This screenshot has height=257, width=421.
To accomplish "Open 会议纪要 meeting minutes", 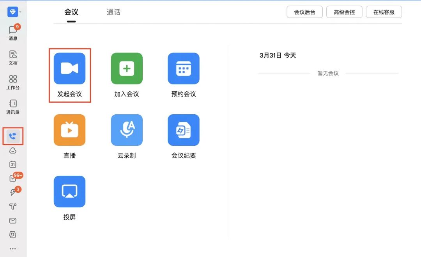I will [x=184, y=130].
